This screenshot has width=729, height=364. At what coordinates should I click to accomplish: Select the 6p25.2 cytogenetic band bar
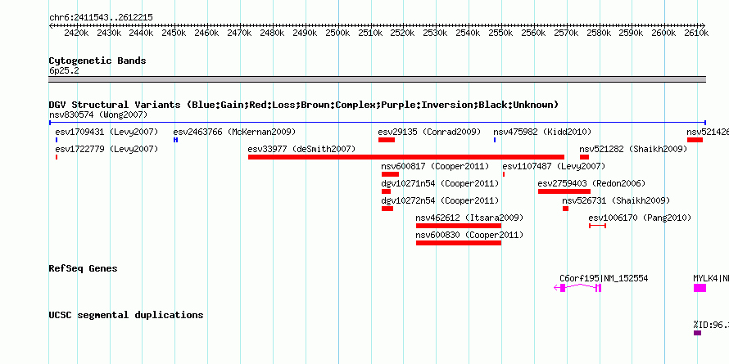[x=377, y=79]
